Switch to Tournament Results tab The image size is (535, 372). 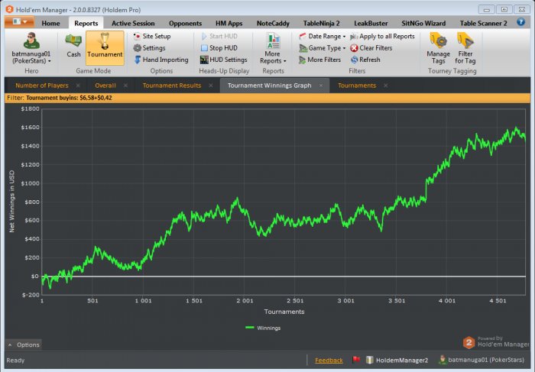tap(171, 85)
